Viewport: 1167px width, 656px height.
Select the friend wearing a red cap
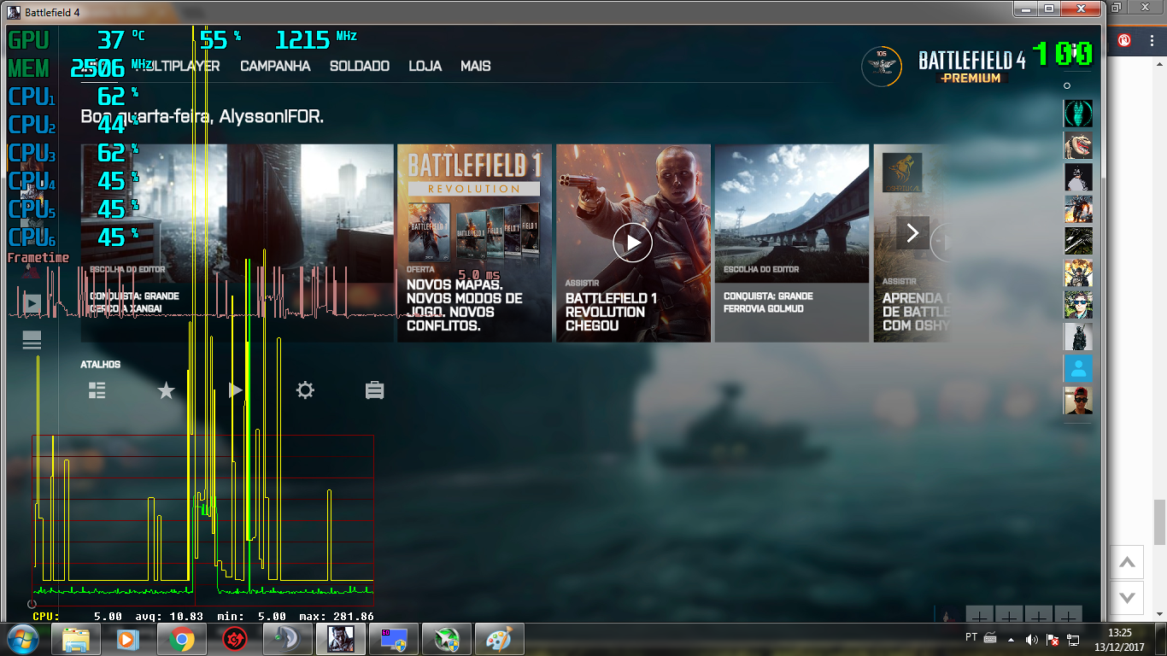click(x=1078, y=401)
